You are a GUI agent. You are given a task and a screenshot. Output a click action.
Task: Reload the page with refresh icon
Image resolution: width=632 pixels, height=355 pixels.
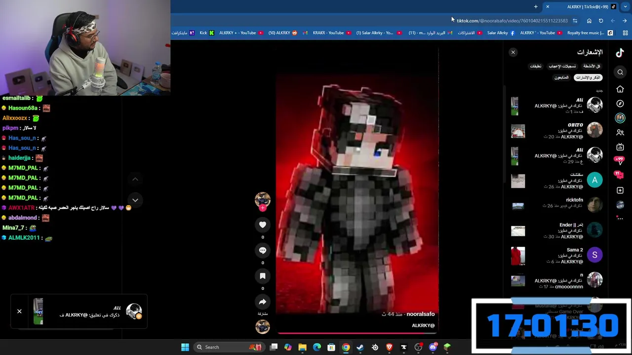601,21
